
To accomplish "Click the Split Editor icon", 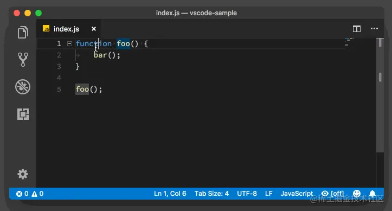I will point(357,29).
